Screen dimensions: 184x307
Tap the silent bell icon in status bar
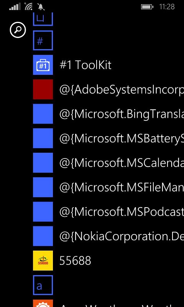tap(41, 7)
